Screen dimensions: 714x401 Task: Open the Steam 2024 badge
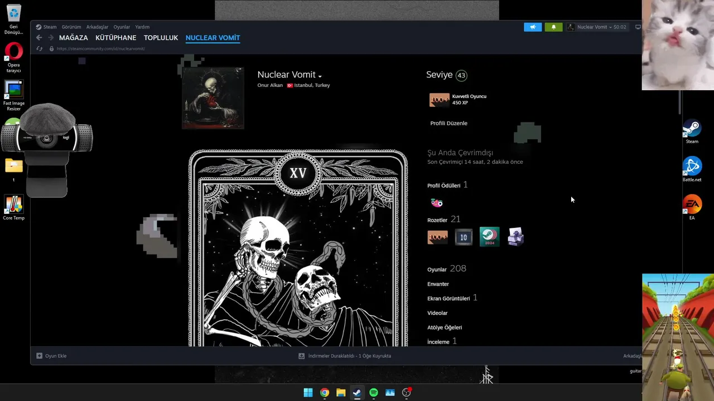tap(489, 237)
